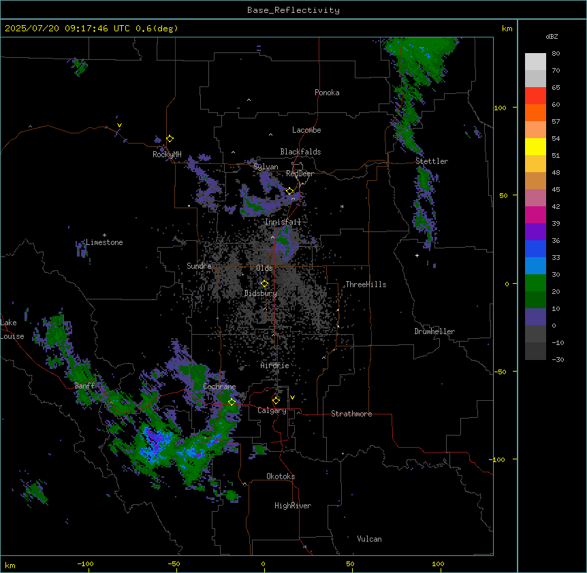Click the RockyMH label
This screenshot has width=587, height=573.
click(167, 154)
